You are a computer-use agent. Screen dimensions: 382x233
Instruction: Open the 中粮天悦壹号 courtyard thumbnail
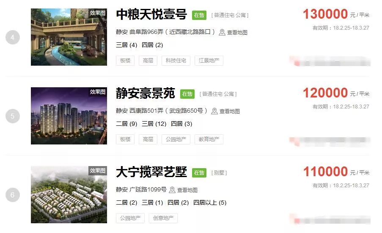click(x=69, y=37)
